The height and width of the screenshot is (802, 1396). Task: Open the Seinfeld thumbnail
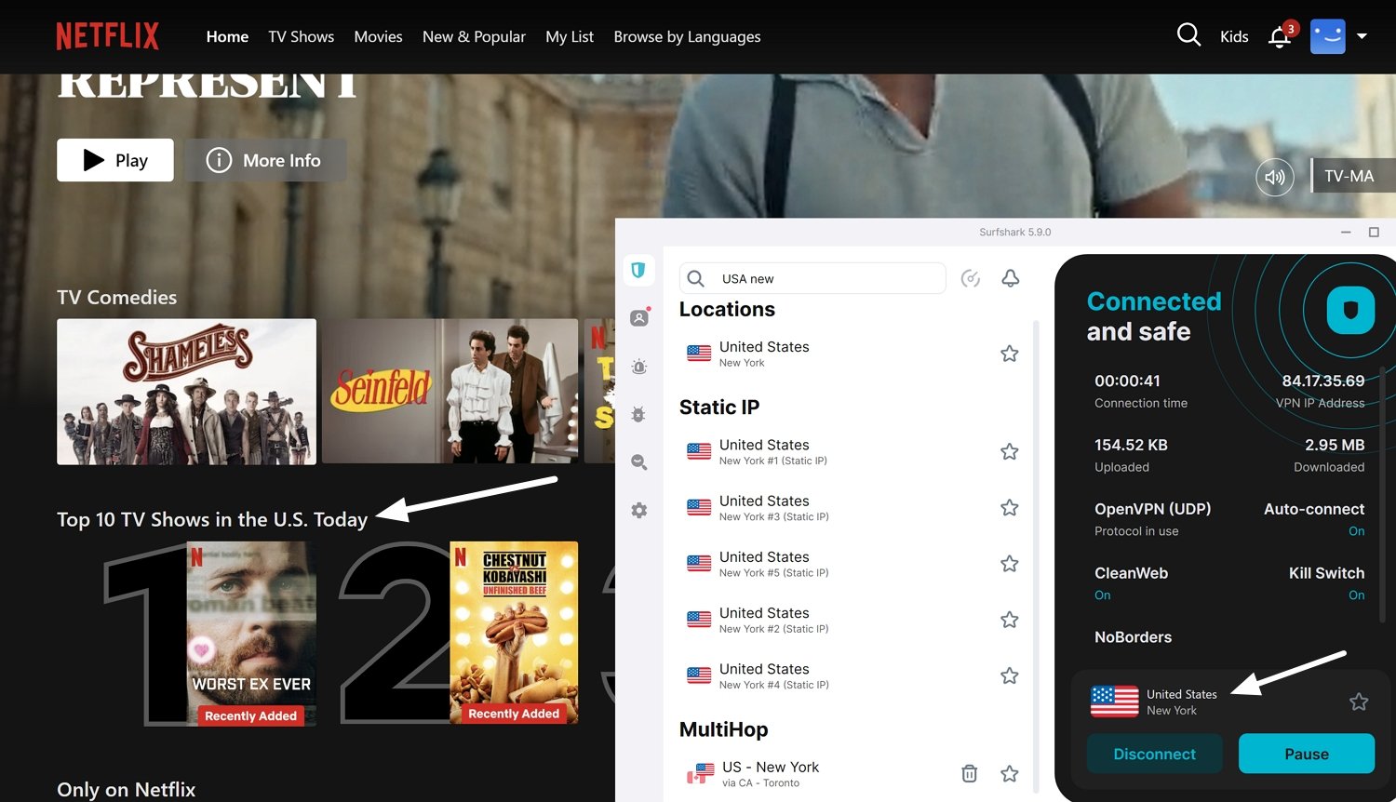[450, 392]
